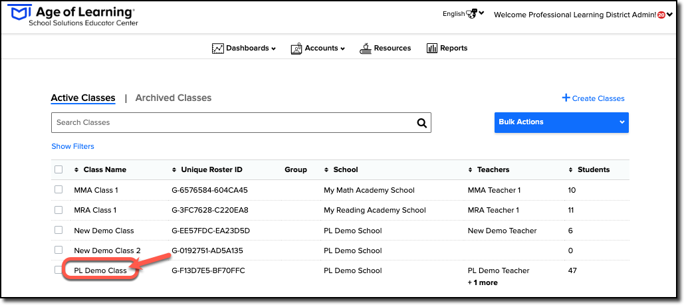Check the MMA Class 1 checkbox
The image size is (684, 305).
point(58,190)
